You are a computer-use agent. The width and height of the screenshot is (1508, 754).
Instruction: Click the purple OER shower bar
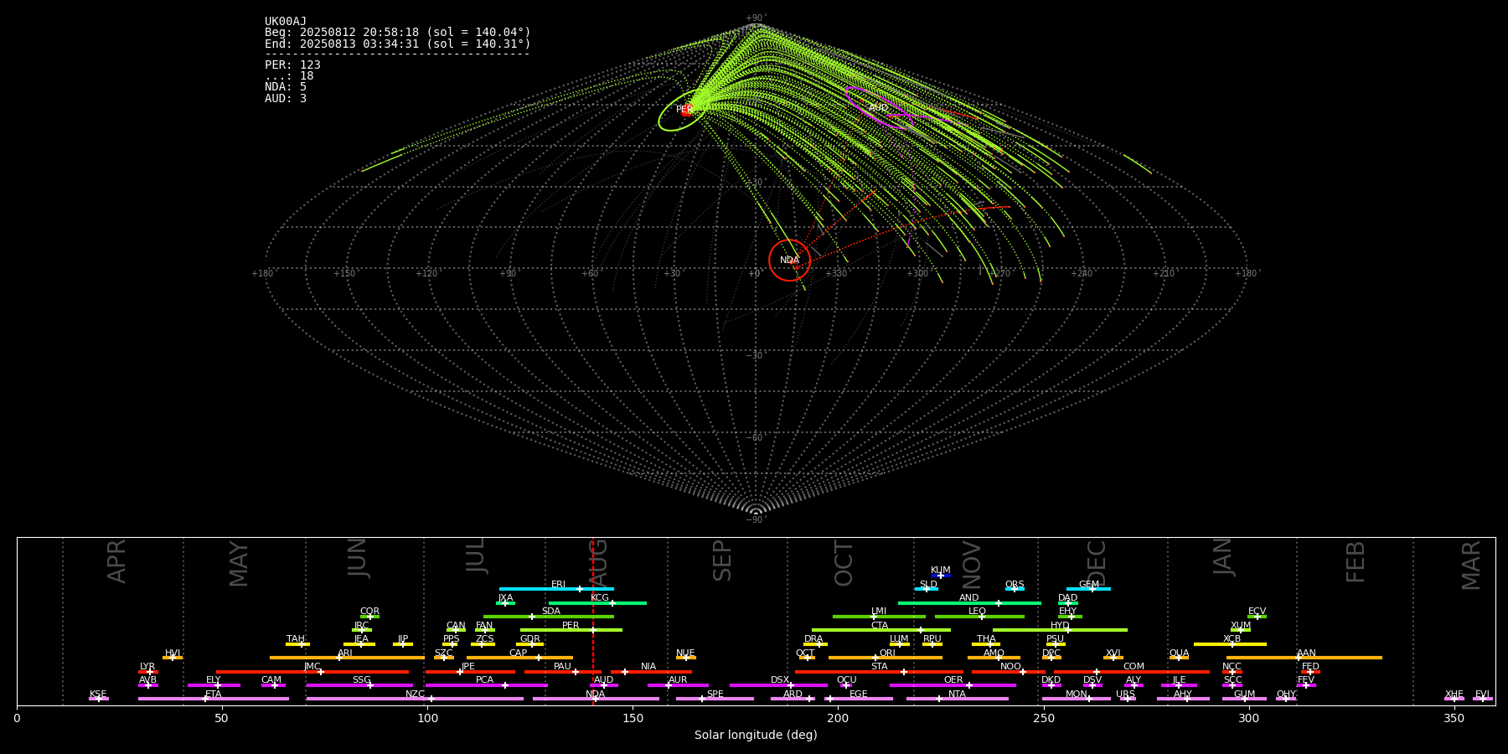[953, 685]
